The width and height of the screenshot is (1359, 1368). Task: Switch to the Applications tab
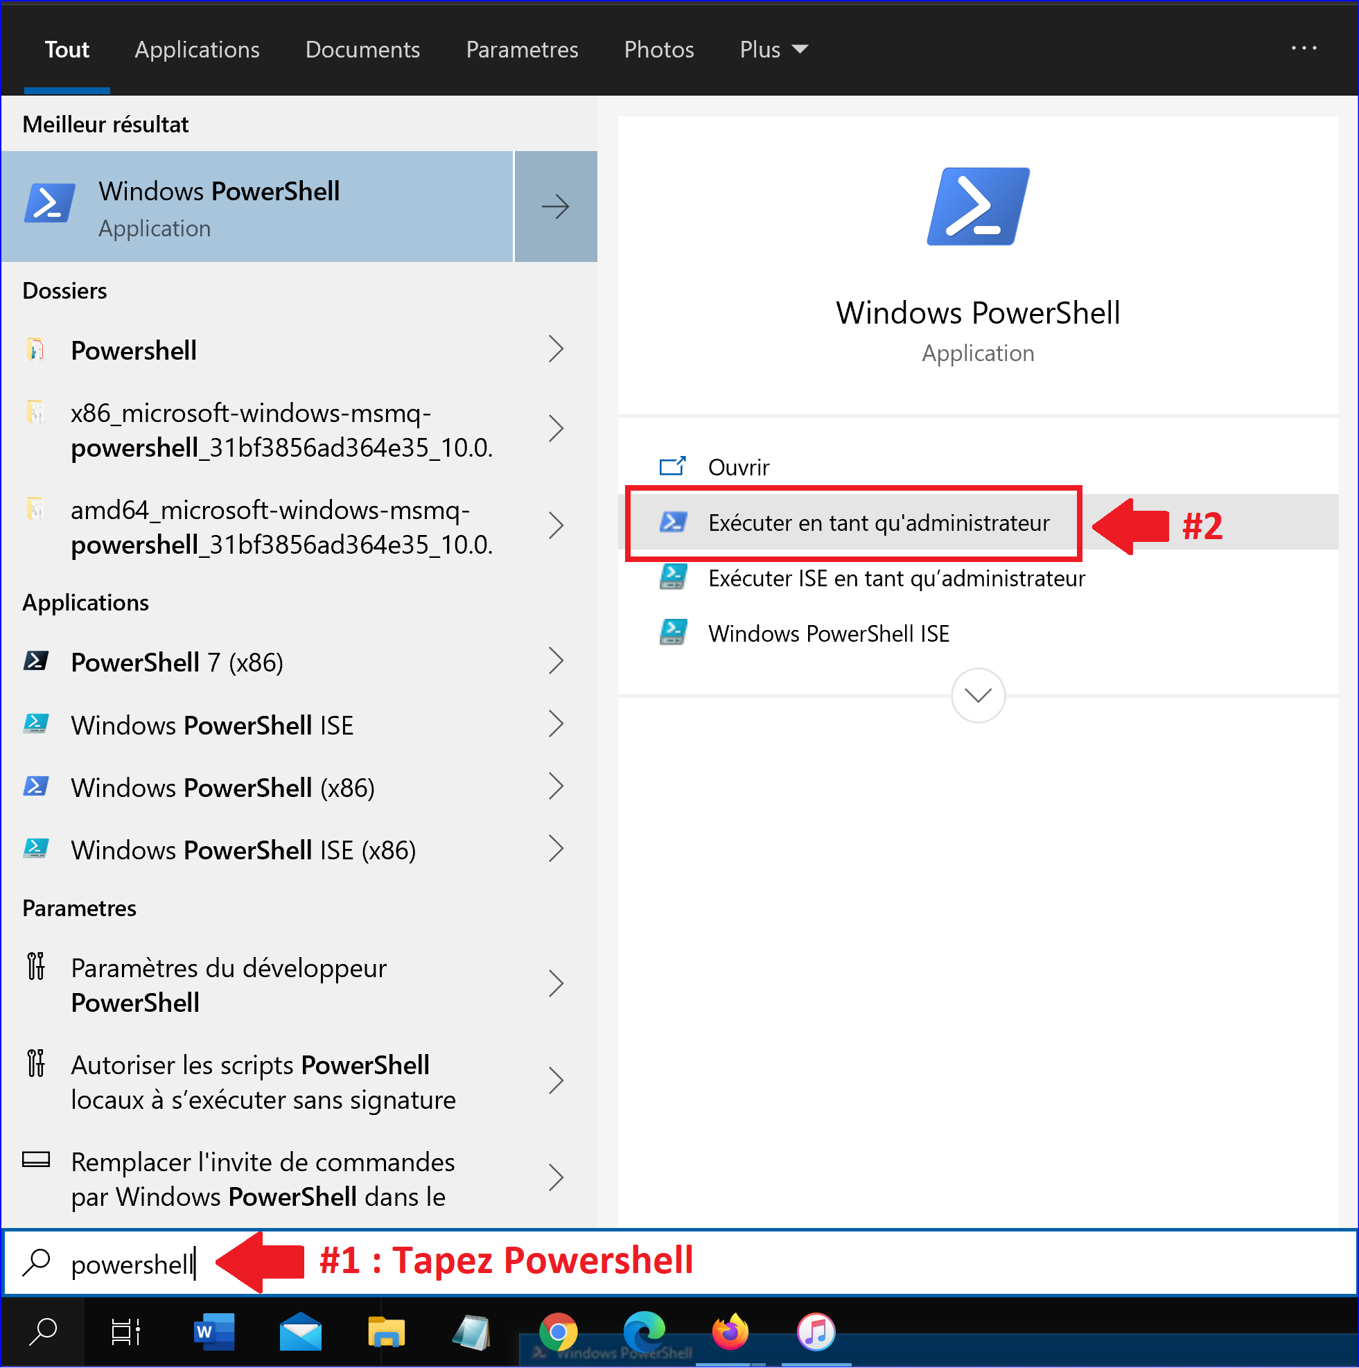[x=197, y=50]
